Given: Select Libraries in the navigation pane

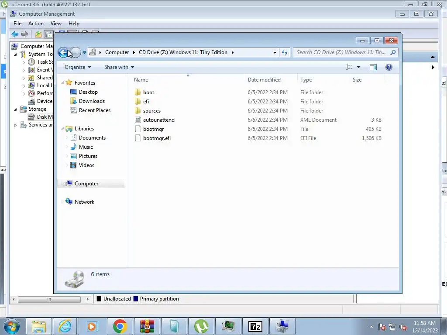Looking at the screenshot, I should pyautogui.click(x=84, y=129).
